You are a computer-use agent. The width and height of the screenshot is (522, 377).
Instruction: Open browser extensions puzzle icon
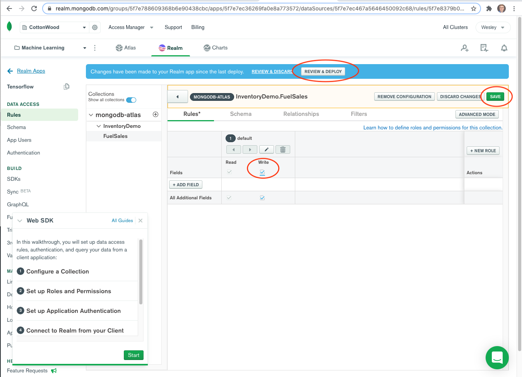489,8
